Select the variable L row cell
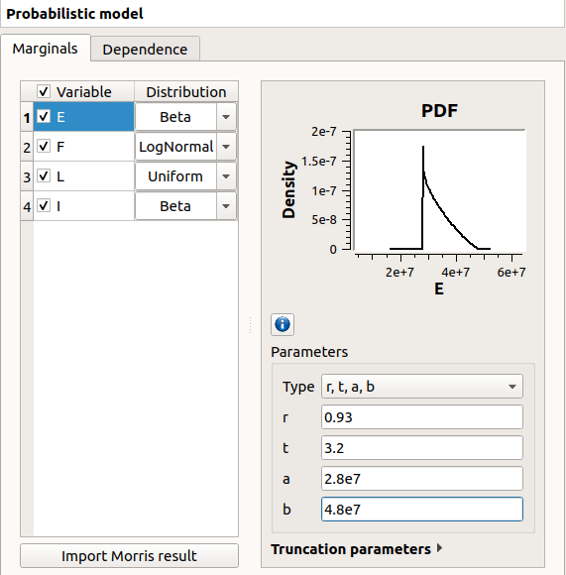Viewport: 566px width, 575px height. [x=83, y=176]
